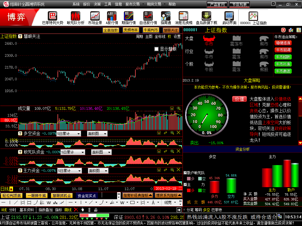Click the 日线 period selector

6,189
